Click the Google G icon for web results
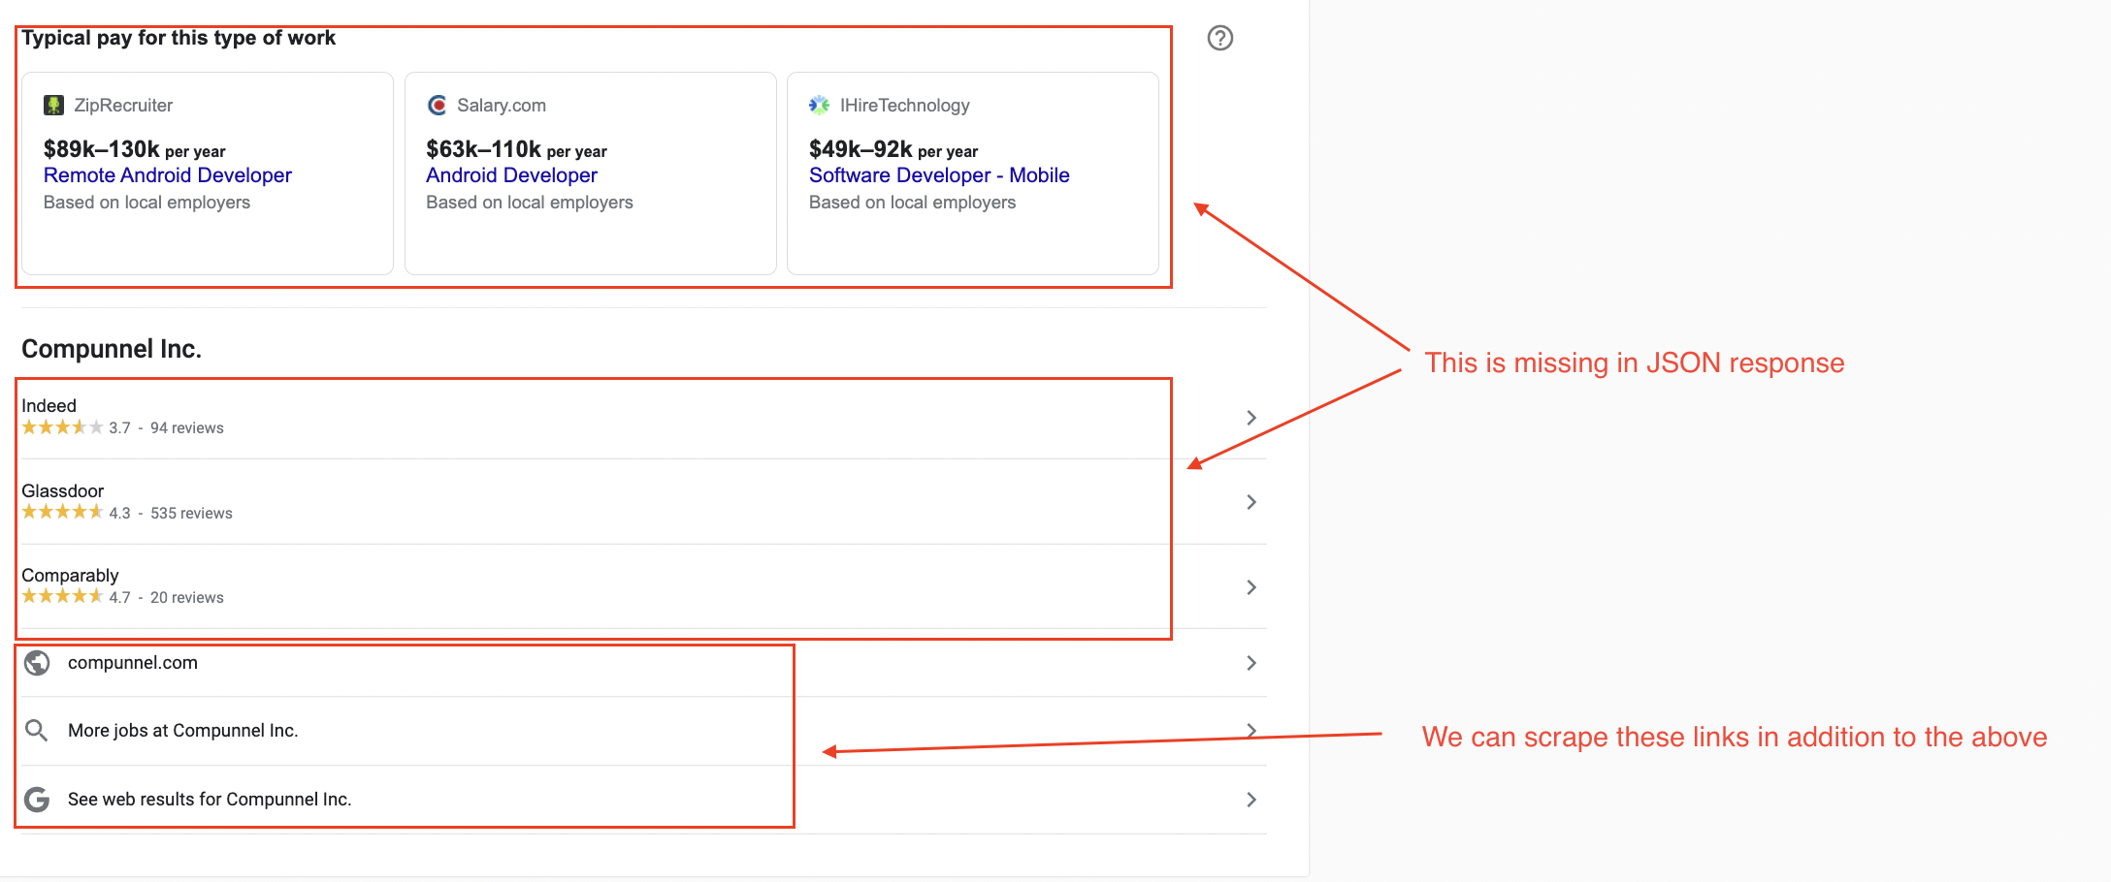The width and height of the screenshot is (2111, 882). click(x=37, y=799)
